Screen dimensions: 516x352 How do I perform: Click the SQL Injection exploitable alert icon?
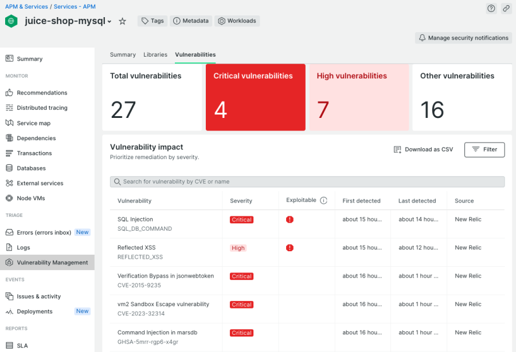[x=290, y=219]
